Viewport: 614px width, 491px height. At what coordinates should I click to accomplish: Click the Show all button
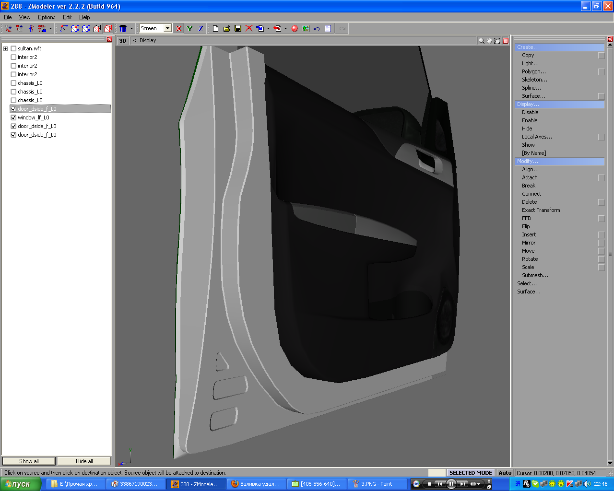click(x=29, y=461)
